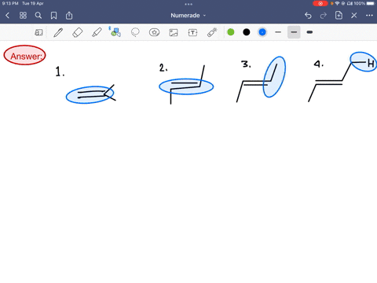Choose the green pen color
This screenshot has width=377, height=283.
point(231,32)
